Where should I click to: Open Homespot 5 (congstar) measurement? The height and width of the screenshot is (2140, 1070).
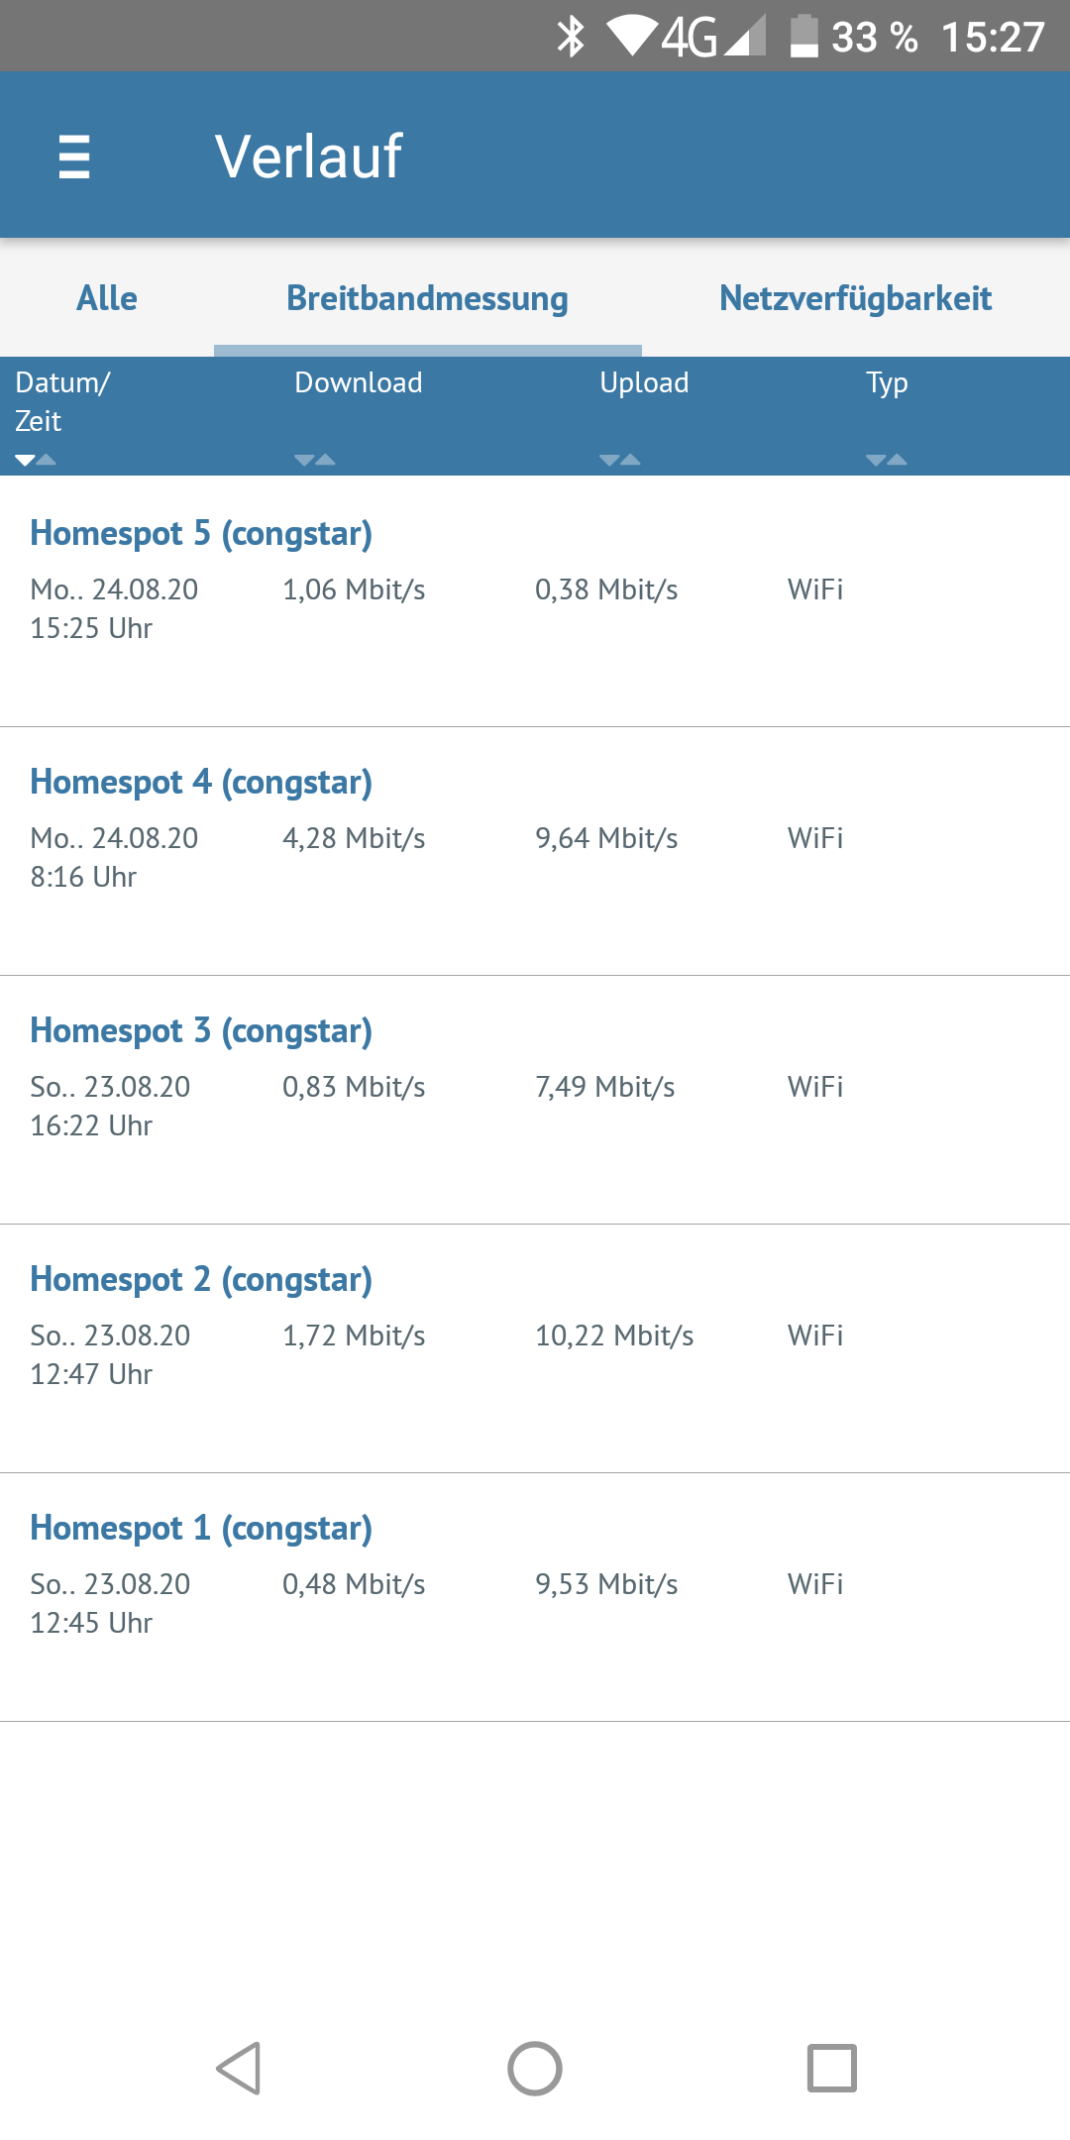(x=201, y=534)
